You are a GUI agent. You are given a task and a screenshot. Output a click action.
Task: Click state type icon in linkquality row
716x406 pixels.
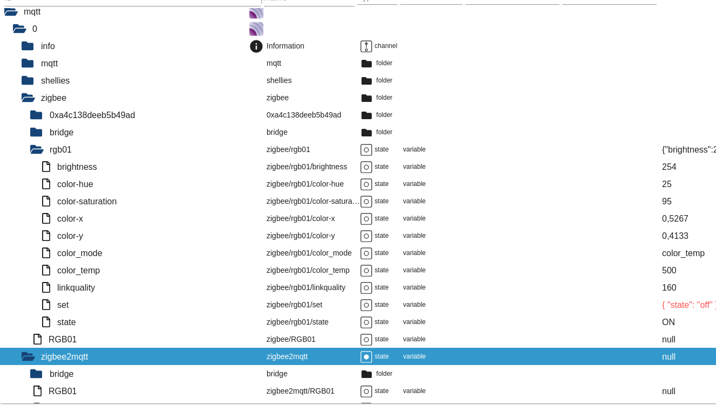point(366,287)
